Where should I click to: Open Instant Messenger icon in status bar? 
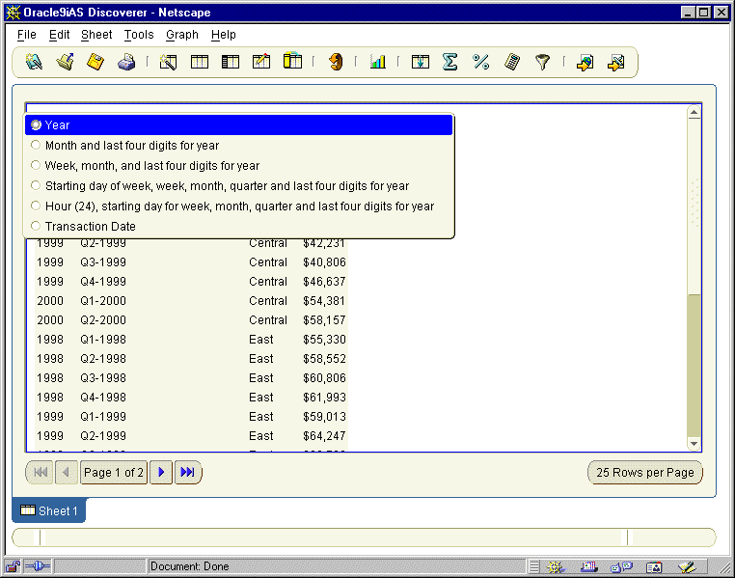[x=621, y=567]
